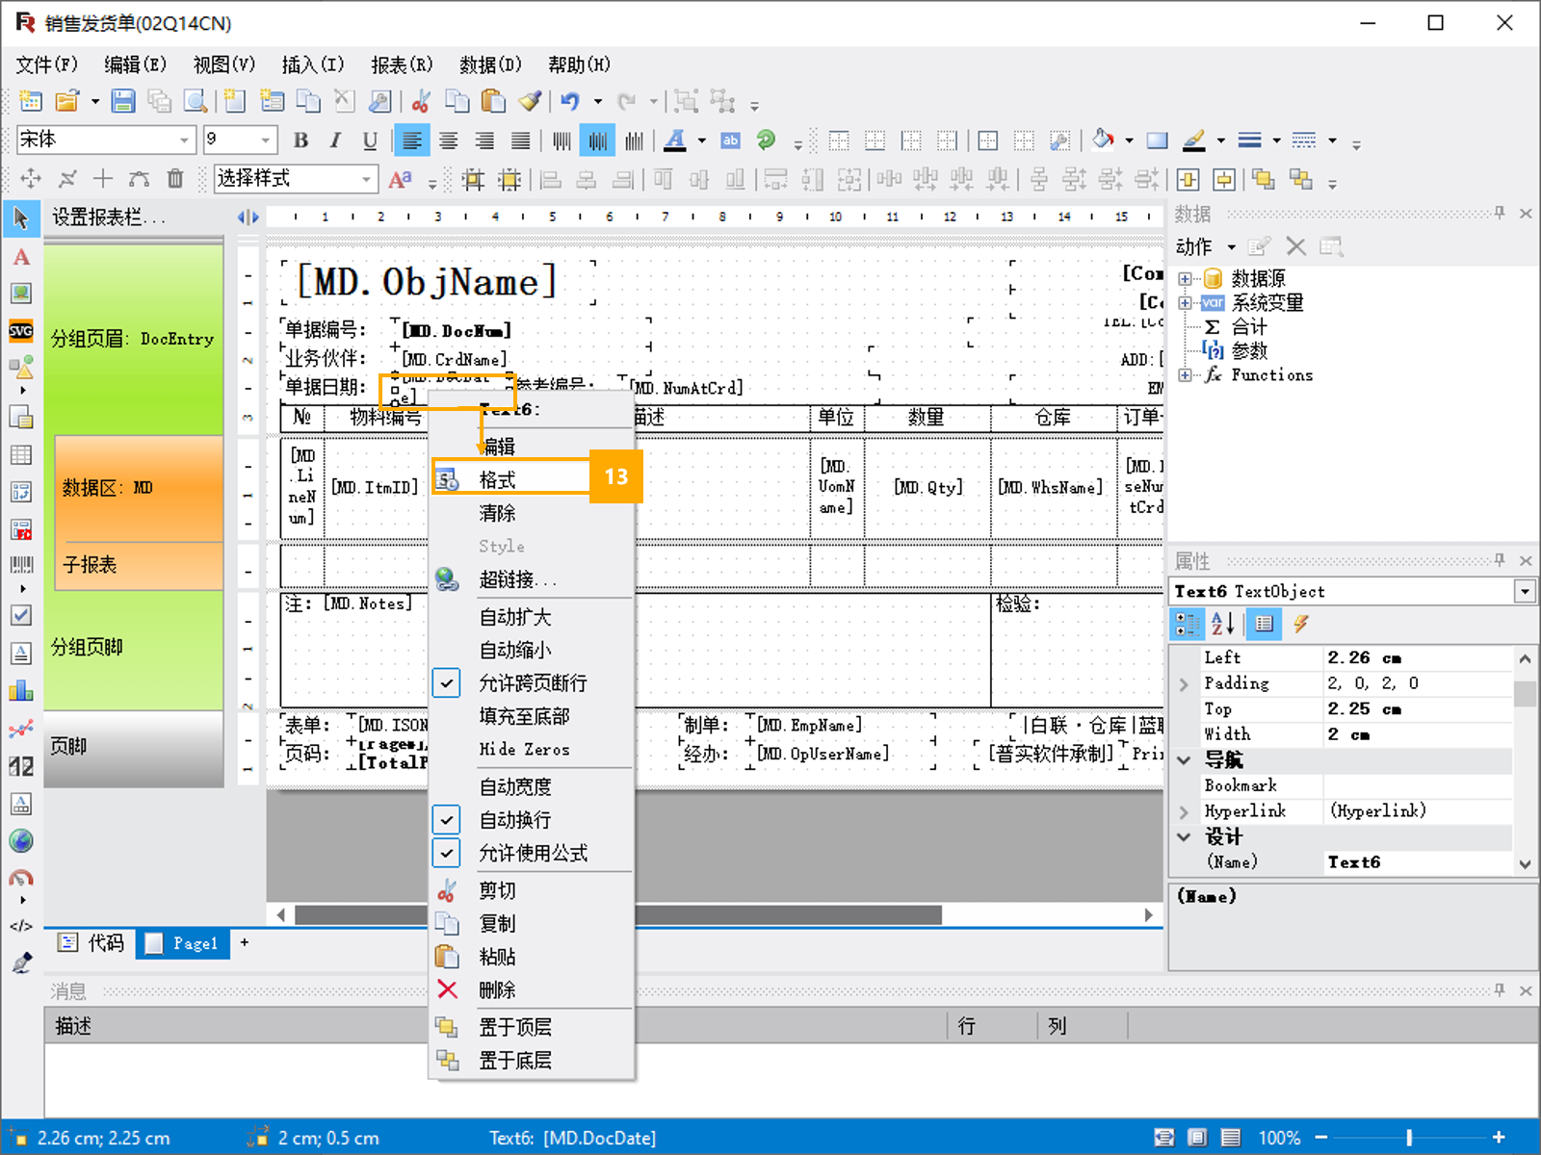The image size is (1541, 1155).
Task: Expand the Functions tree node
Action: point(1185,375)
